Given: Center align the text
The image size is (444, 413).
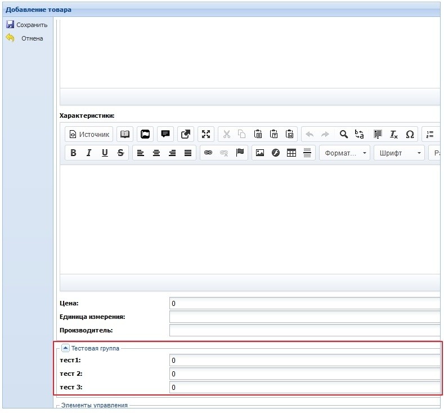Looking at the screenshot, I should [x=156, y=153].
